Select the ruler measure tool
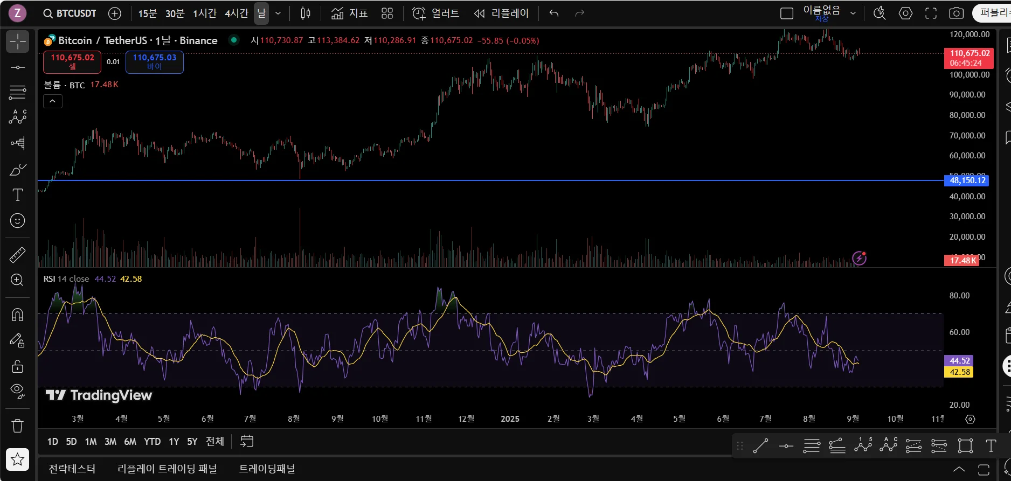 coord(17,255)
